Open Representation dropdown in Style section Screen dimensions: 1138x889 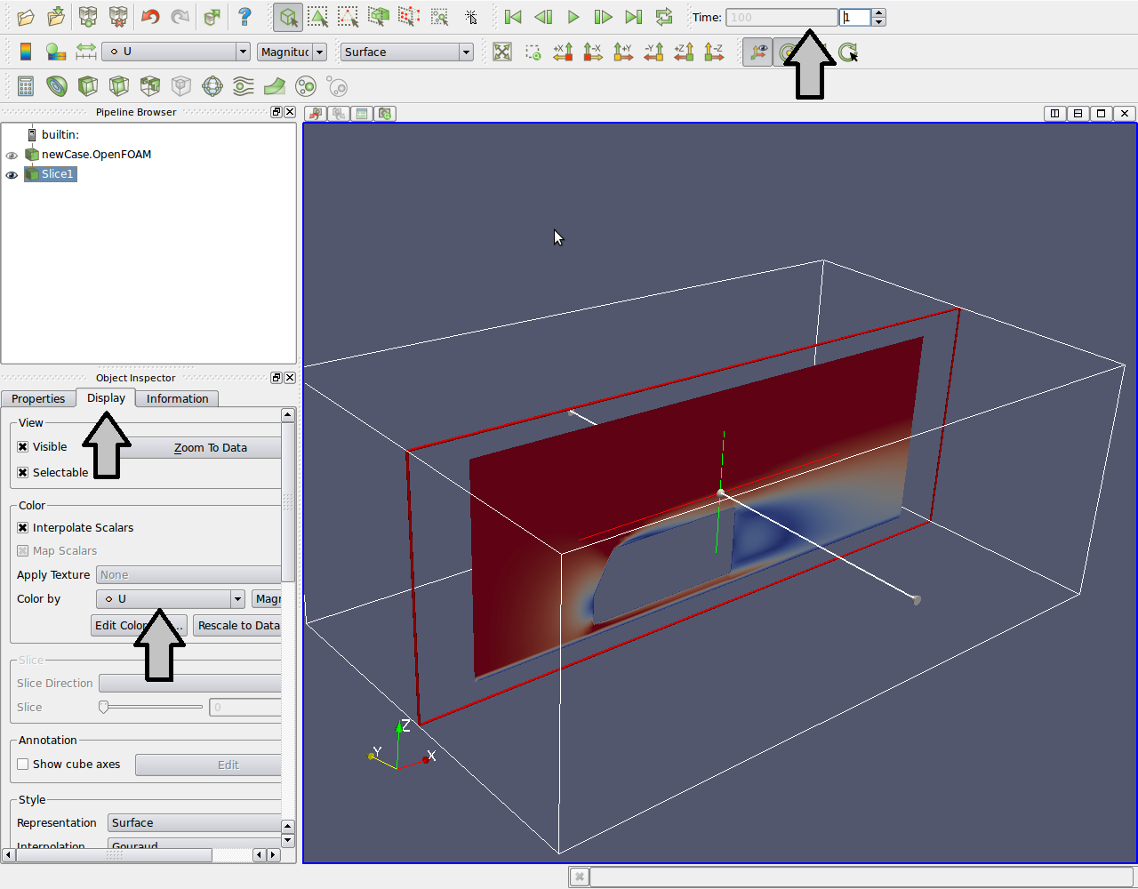click(196, 823)
